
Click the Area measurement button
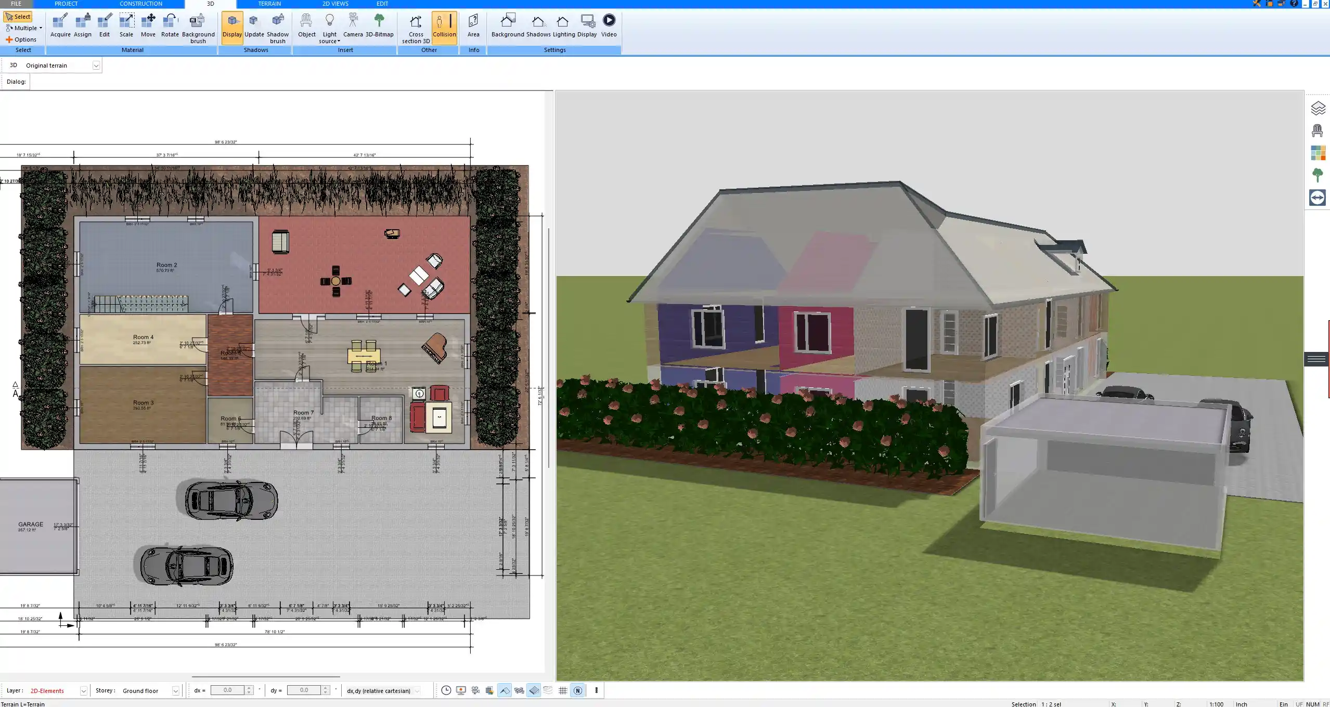click(x=473, y=24)
